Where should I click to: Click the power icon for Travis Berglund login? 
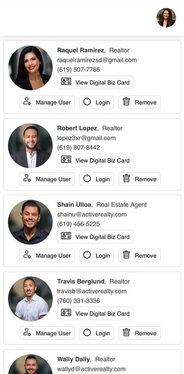[x=87, y=333]
